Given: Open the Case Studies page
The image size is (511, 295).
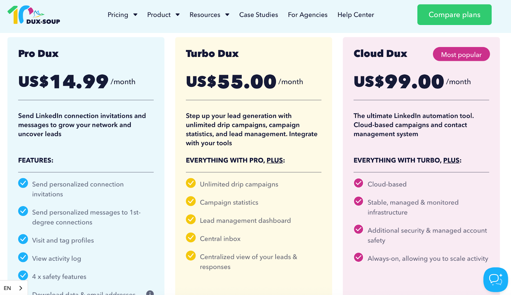Looking at the screenshot, I should point(258,15).
